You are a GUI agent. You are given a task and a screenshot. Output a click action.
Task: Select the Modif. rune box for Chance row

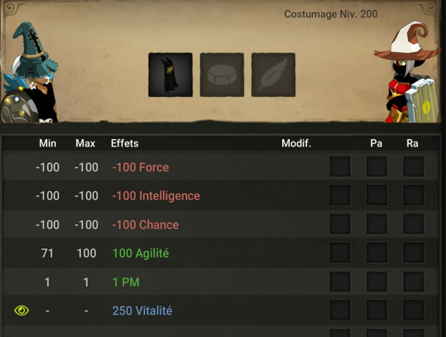pyautogui.click(x=340, y=224)
